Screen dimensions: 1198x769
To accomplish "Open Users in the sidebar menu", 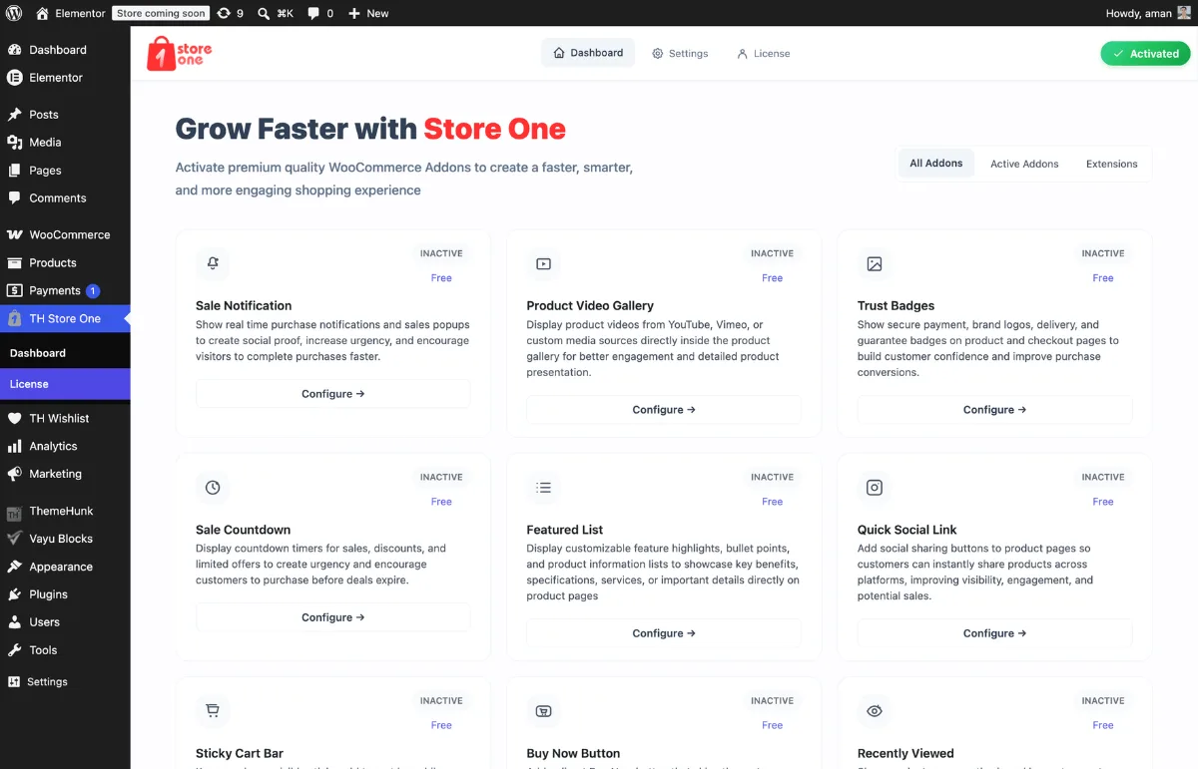I will tap(65, 622).
